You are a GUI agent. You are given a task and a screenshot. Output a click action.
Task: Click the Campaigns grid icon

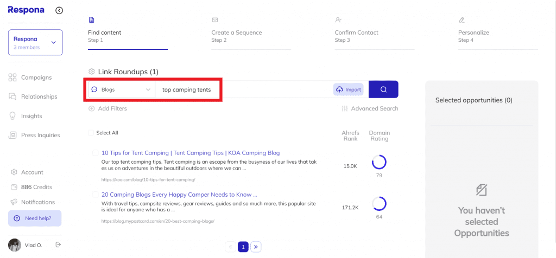click(x=12, y=78)
